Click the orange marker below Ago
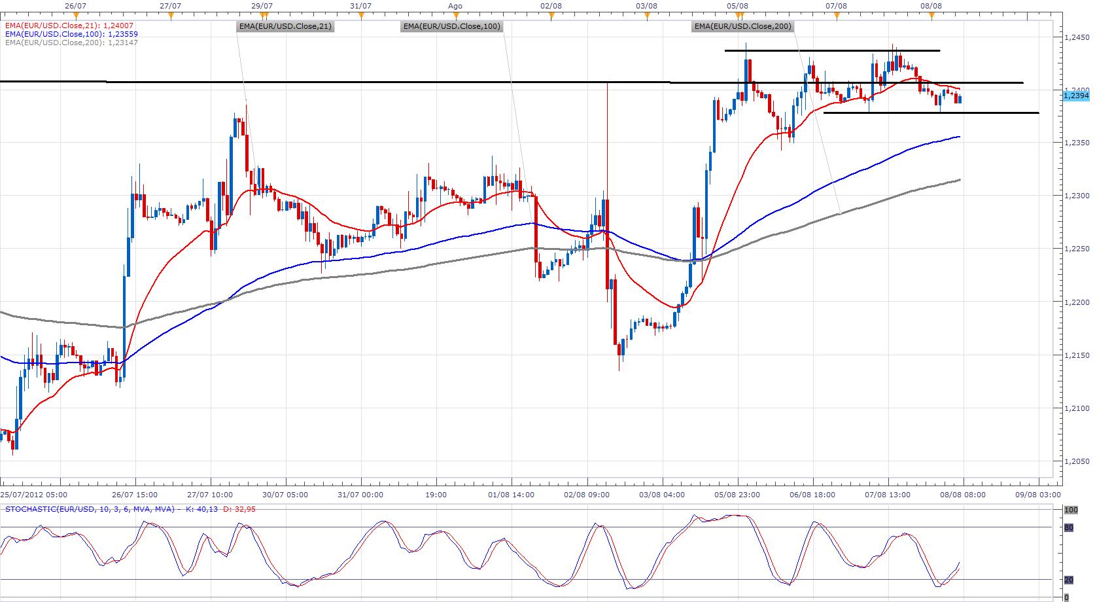Screen dimensions: 1095x602 click(x=455, y=16)
